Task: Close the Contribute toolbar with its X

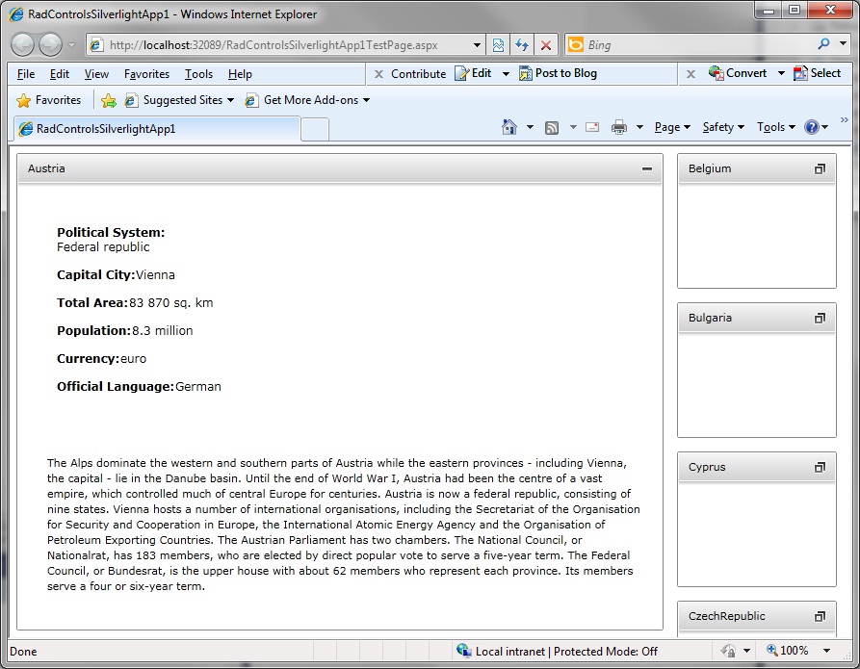Action: click(x=378, y=74)
